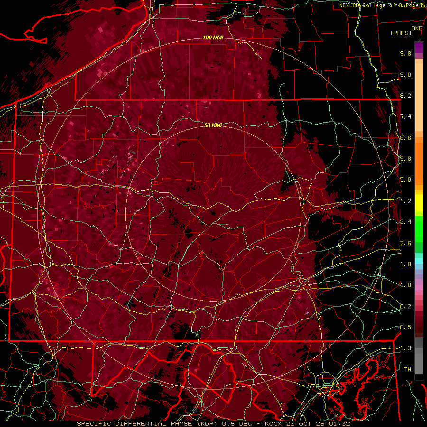Screen dimensions: 427x427
Task: Select the 2.6 value on the color scale
Action: coord(406,243)
